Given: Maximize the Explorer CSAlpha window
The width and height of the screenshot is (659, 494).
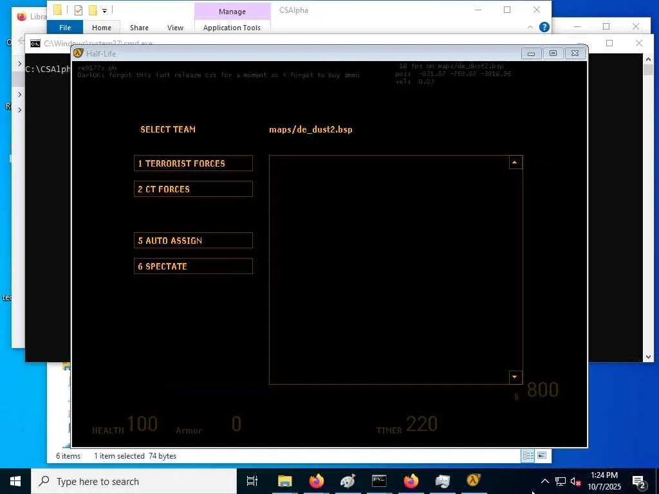Looking at the screenshot, I should 507,10.
